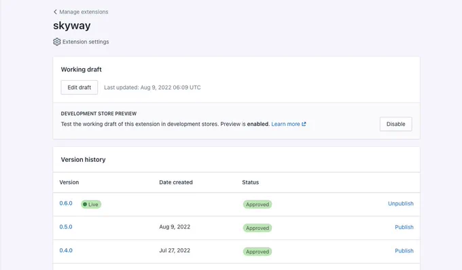Open version 0.5.0
This screenshot has width=462, height=270.
(66, 227)
